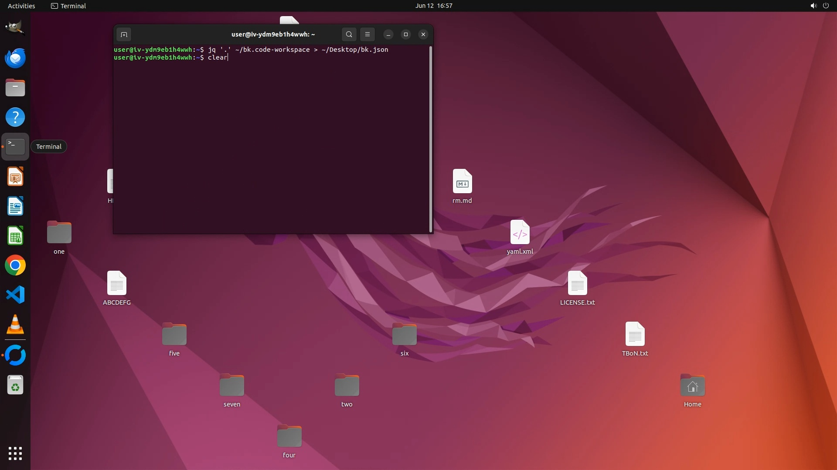Show Applications grid
The height and width of the screenshot is (470, 837).
pyautogui.click(x=15, y=453)
